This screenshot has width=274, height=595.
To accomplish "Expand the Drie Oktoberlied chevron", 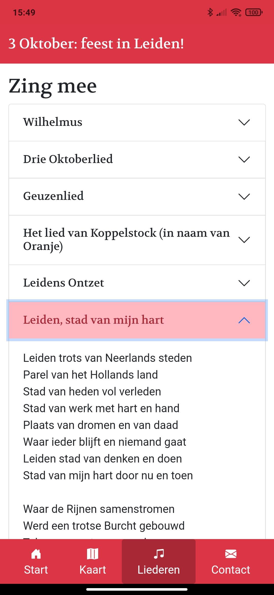I will (x=244, y=159).
